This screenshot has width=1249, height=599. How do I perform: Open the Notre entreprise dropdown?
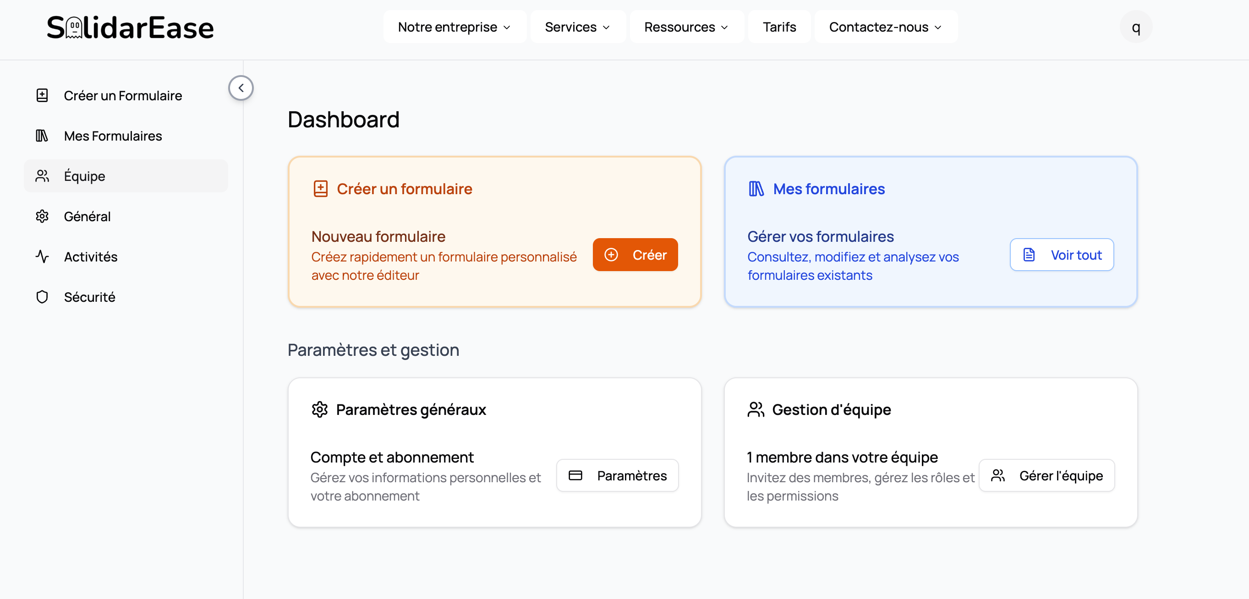click(454, 27)
